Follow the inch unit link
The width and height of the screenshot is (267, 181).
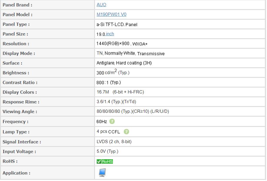point(110,34)
